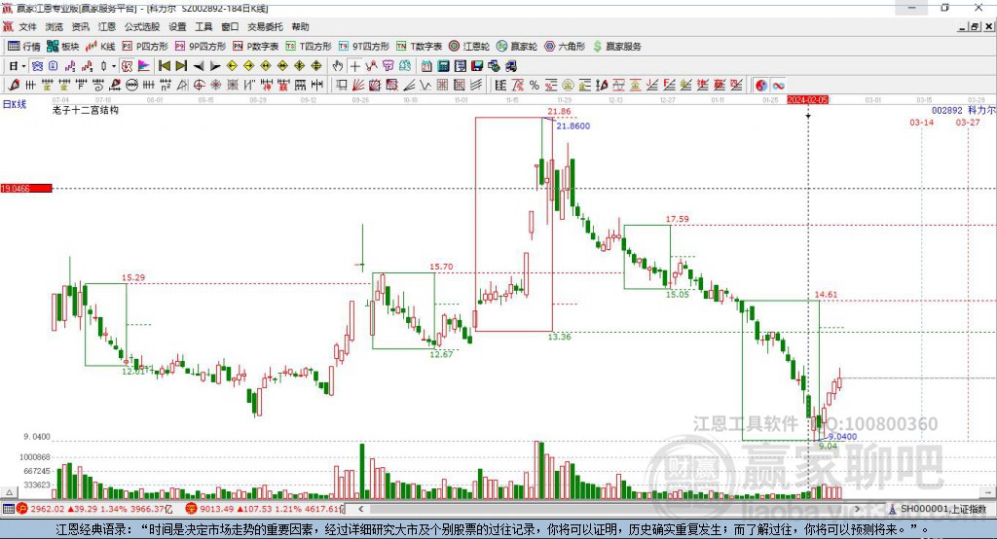Click the 深证 index value 9013.49
The height and width of the screenshot is (539, 997).
click(x=217, y=509)
